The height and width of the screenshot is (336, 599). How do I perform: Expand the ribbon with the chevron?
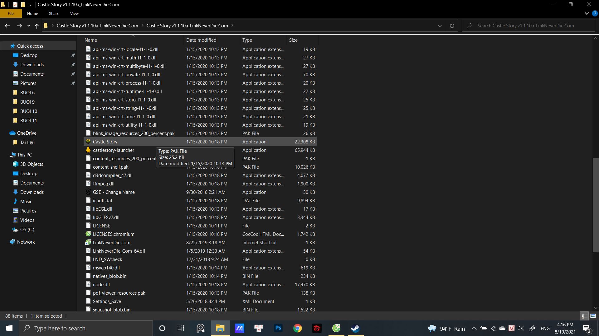pos(587,13)
